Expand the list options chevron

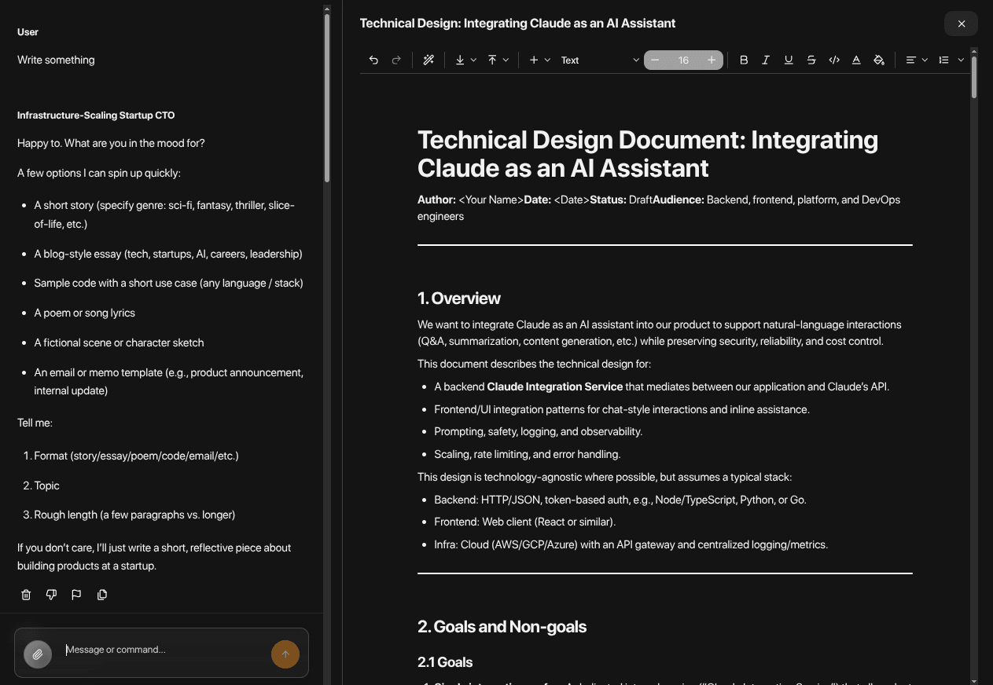coord(961,60)
